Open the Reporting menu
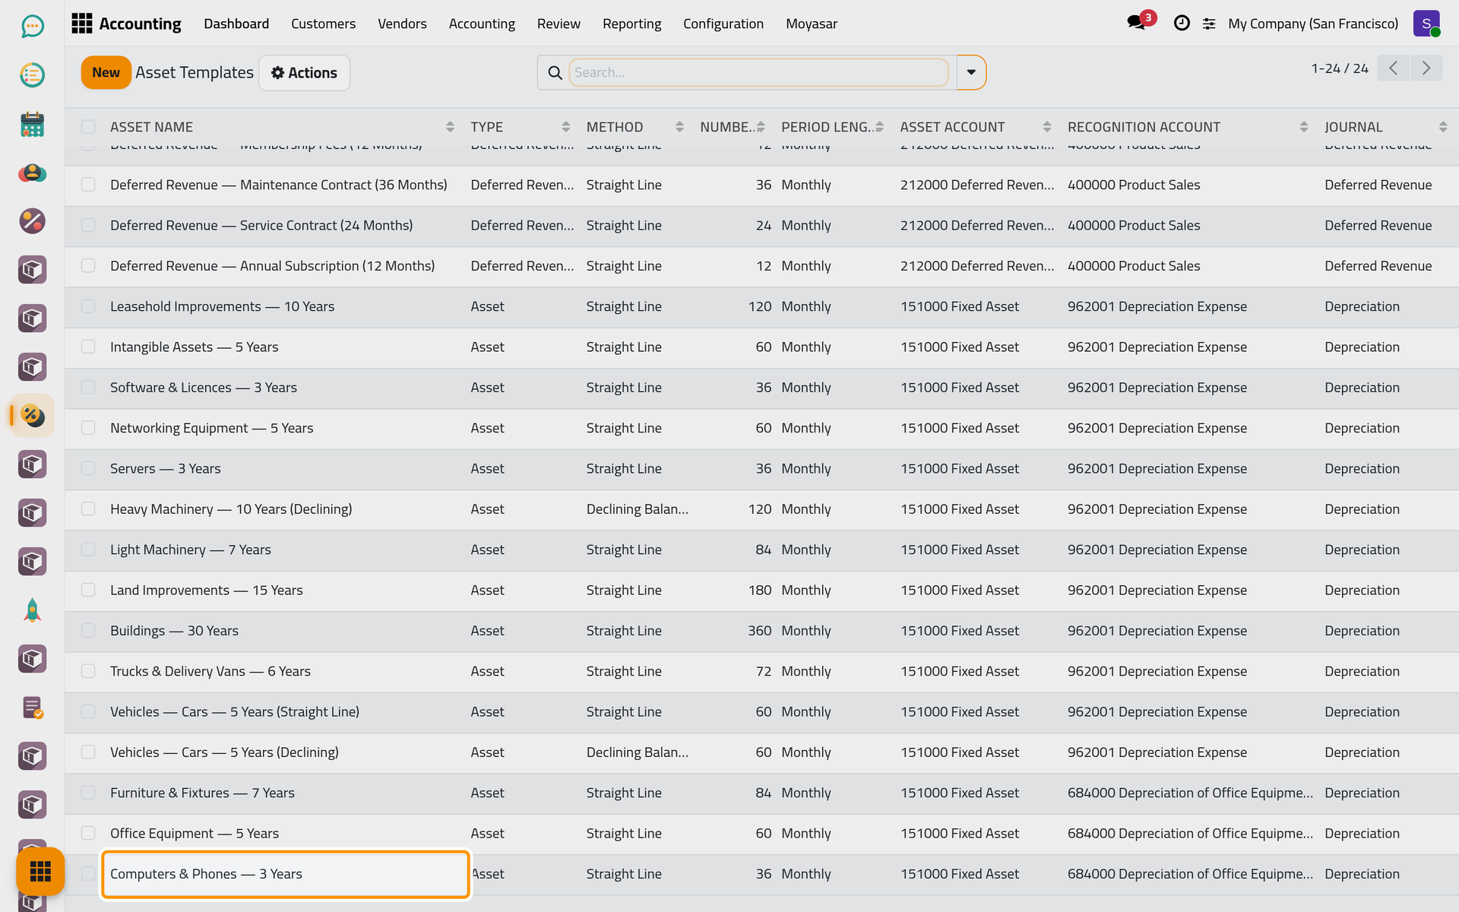This screenshot has width=1459, height=912. (631, 24)
